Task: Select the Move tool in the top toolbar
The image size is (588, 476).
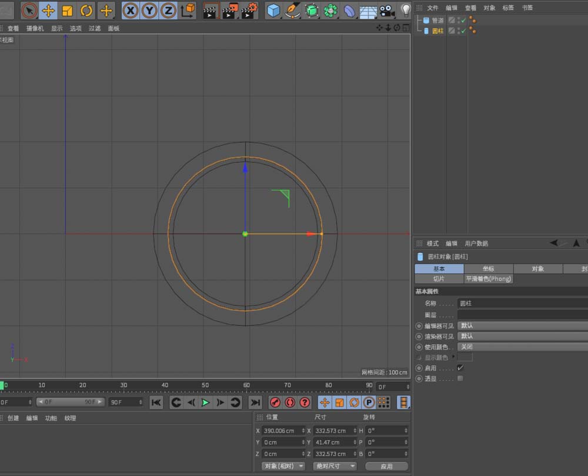Action: (x=48, y=10)
